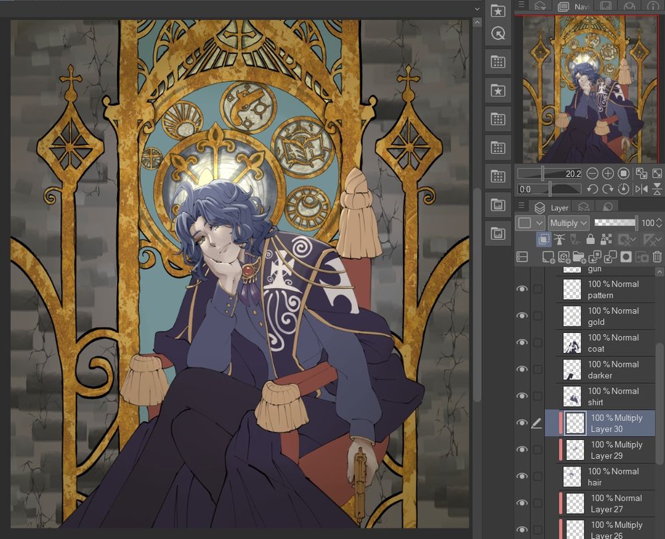Image resolution: width=665 pixels, height=539 pixels.
Task: Hide the hair layer
Action: click(x=522, y=477)
